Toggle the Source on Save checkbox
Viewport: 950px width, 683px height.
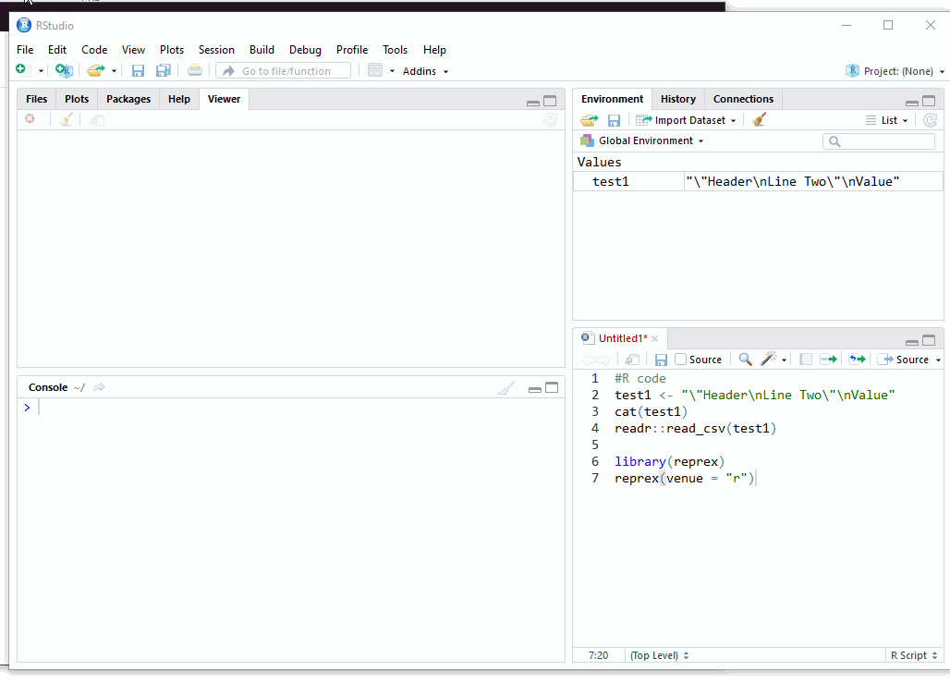(x=681, y=360)
